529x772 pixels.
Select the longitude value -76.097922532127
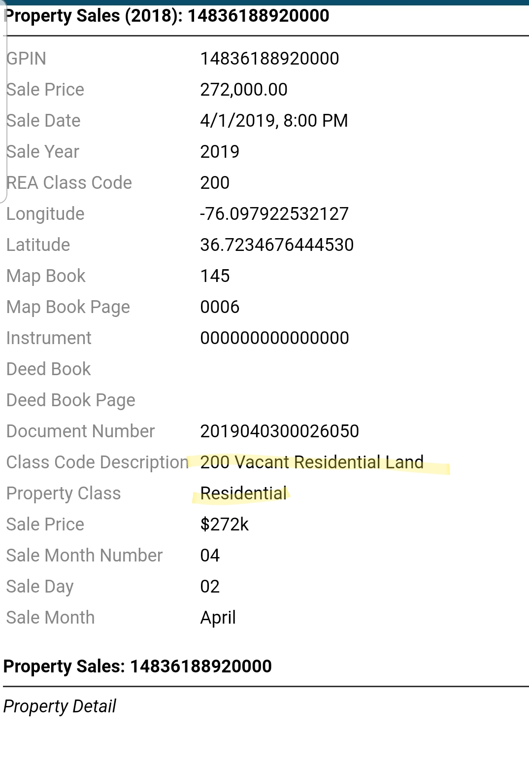tap(274, 214)
